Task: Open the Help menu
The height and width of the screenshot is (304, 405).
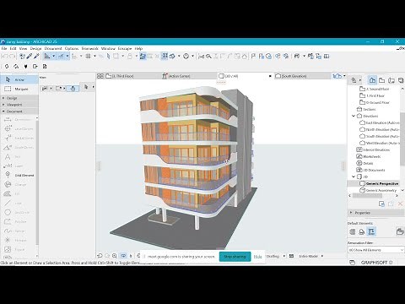Action: (x=138, y=48)
